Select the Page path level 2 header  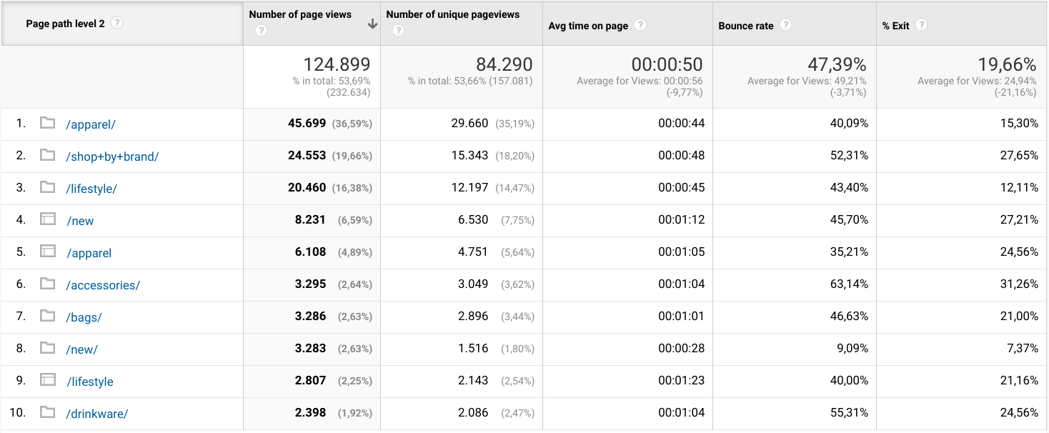(65, 24)
